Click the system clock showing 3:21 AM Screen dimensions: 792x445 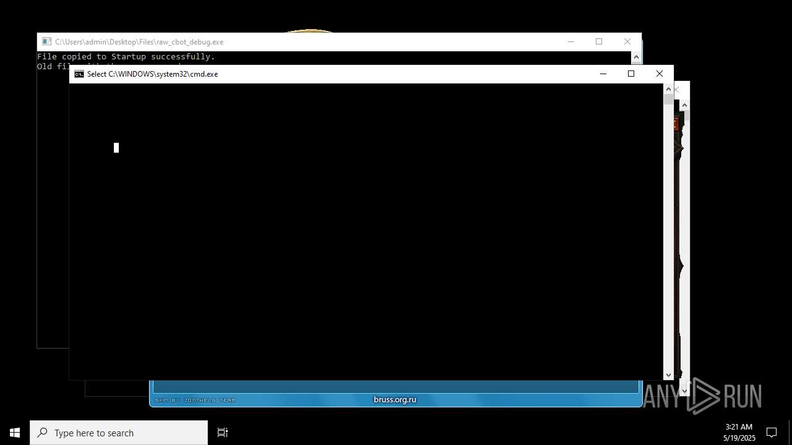click(739, 427)
